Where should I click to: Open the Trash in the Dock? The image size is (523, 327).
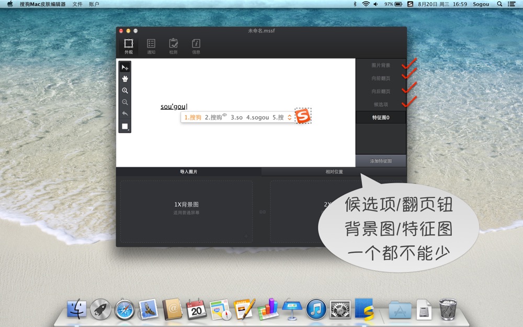coord(448,309)
